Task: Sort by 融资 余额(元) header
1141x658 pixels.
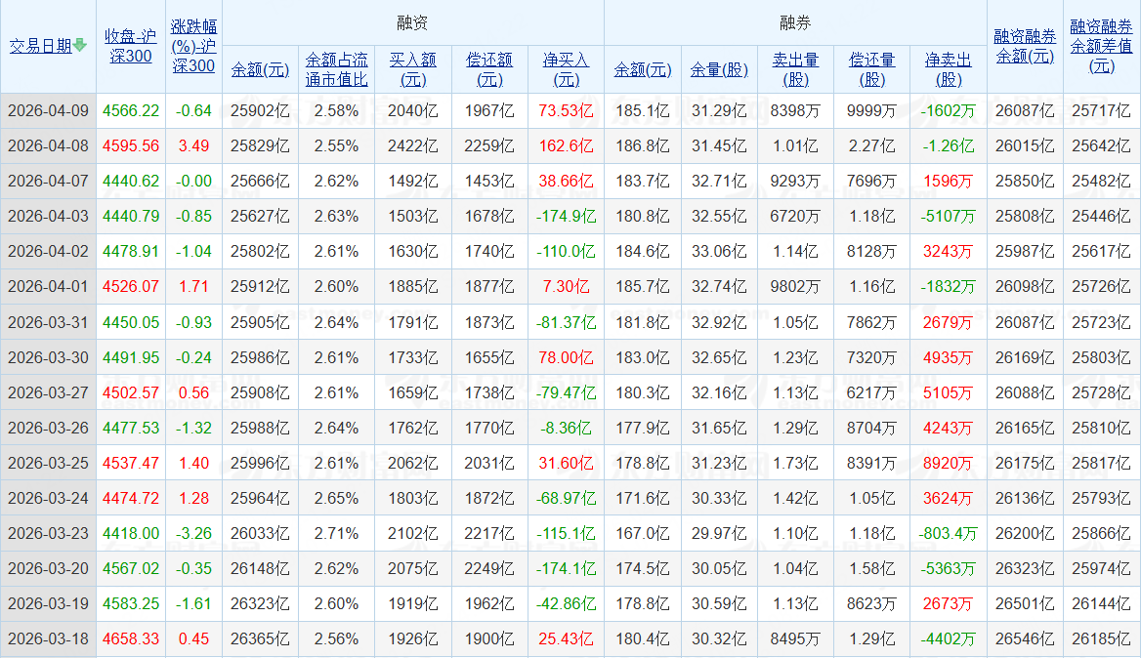Action: point(260,69)
